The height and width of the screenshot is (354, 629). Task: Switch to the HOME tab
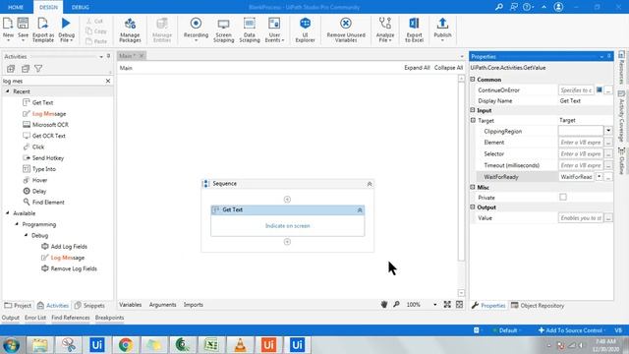click(x=16, y=7)
